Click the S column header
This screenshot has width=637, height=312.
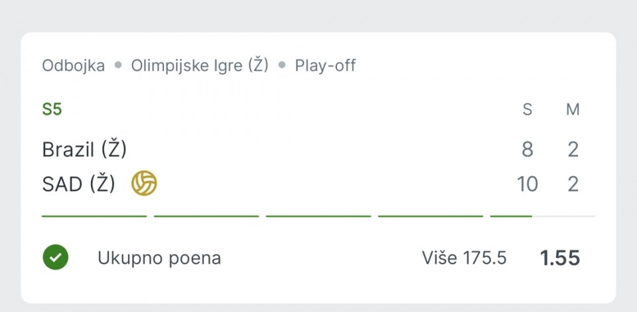click(x=528, y=109)
